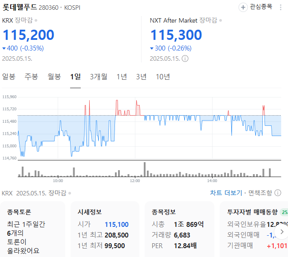Click the 14:00 time axis label
The height and width of the screenshot is (257, 288).
[212, 181]
